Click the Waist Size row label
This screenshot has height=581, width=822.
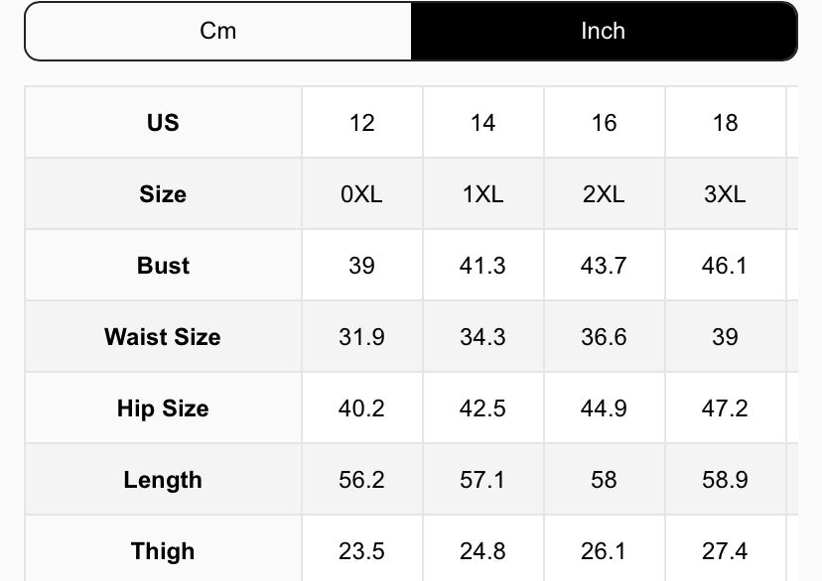point(163,336)
